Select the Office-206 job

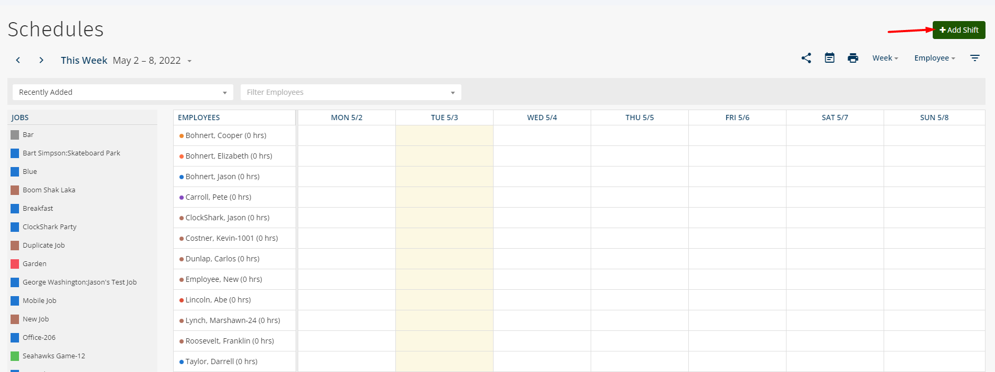click(39, 338)
